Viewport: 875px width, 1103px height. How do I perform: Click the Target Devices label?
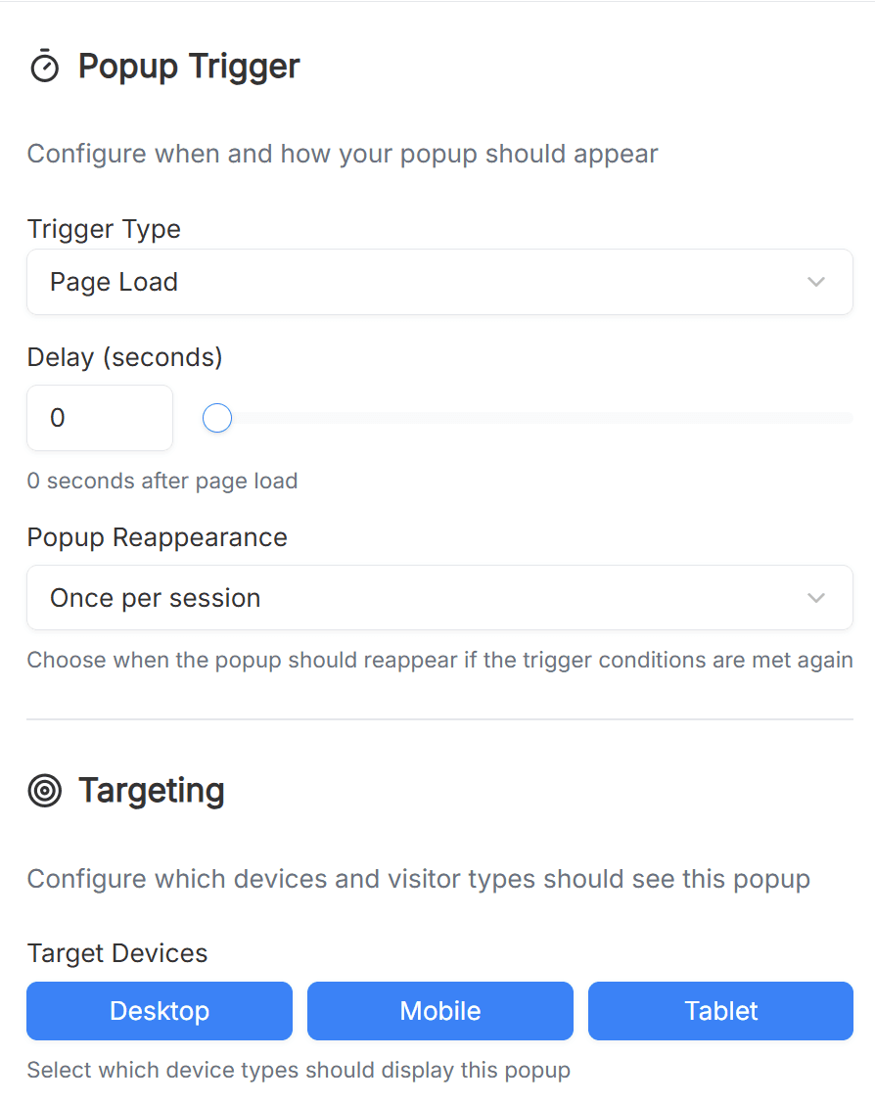(117, 953)
